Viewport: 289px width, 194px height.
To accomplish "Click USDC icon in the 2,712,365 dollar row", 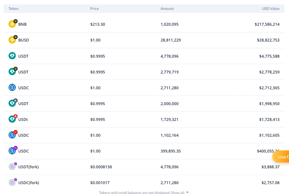I will pos(12,88).
